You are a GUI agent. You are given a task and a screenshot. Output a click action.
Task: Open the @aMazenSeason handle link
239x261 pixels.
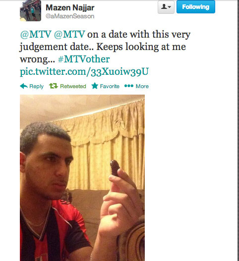[x=70, y=16]
